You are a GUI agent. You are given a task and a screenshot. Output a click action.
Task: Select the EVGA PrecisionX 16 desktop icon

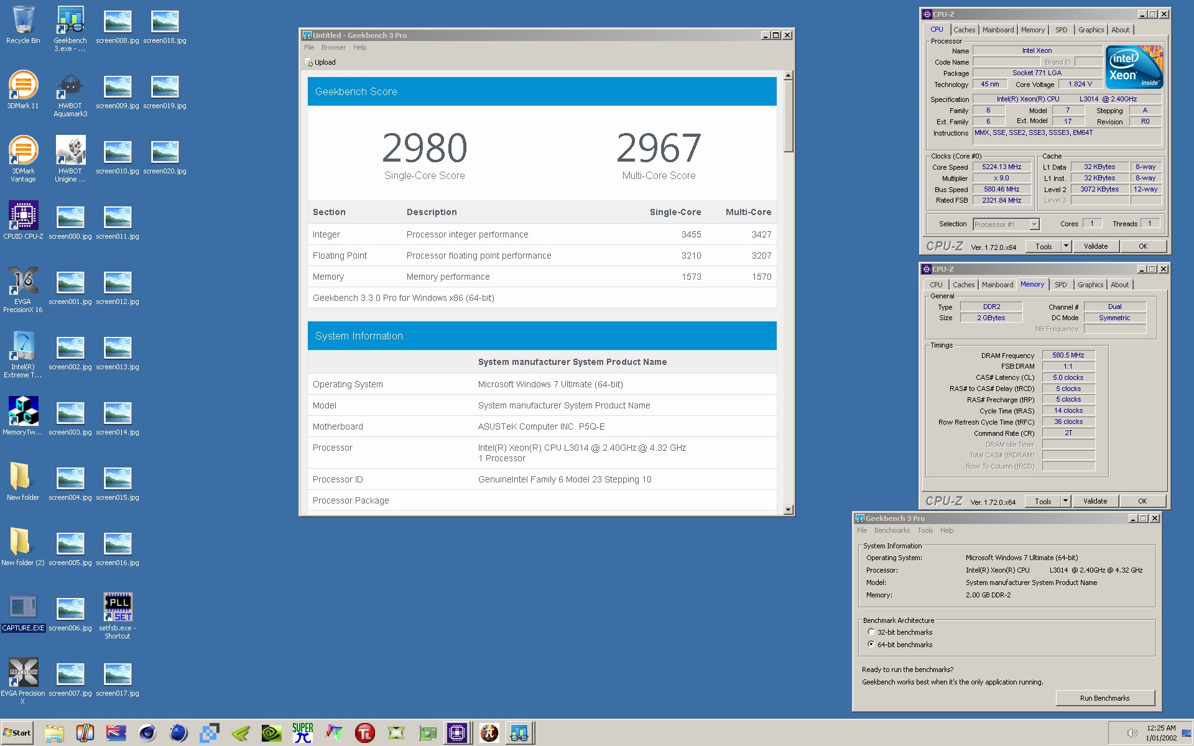coord(23,290)
